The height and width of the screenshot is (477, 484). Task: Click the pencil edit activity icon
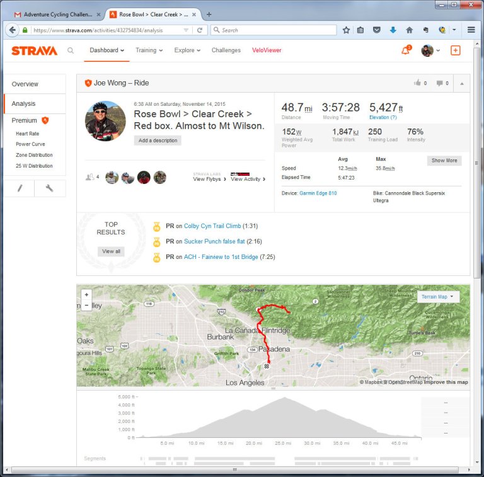20,188
